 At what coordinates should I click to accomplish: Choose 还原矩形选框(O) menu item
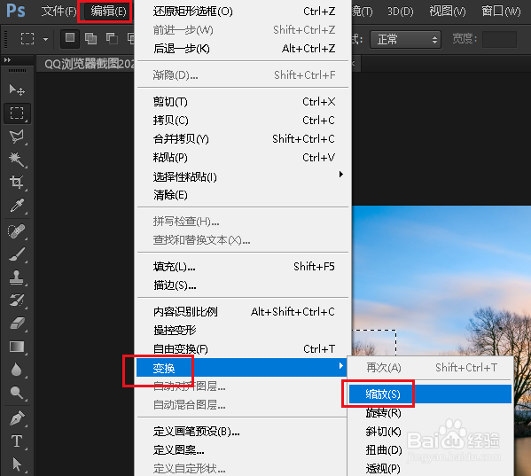pyautogui.click(x=243, y=12)
